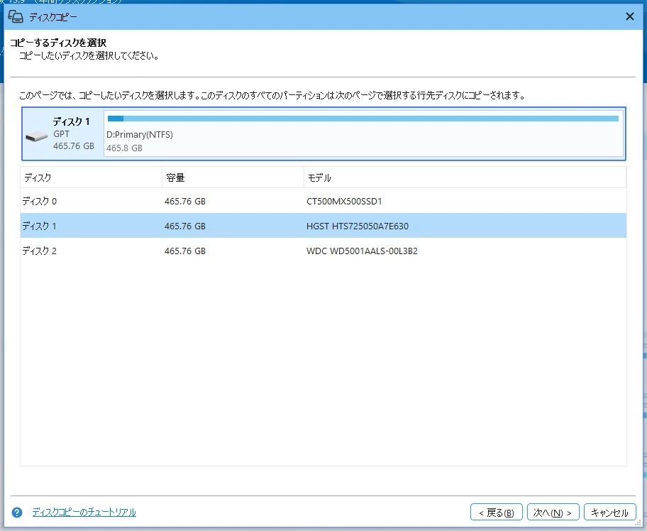Click the partition usage bar of D:
This screenshot has width=647, height=531.
click(363, 119)
